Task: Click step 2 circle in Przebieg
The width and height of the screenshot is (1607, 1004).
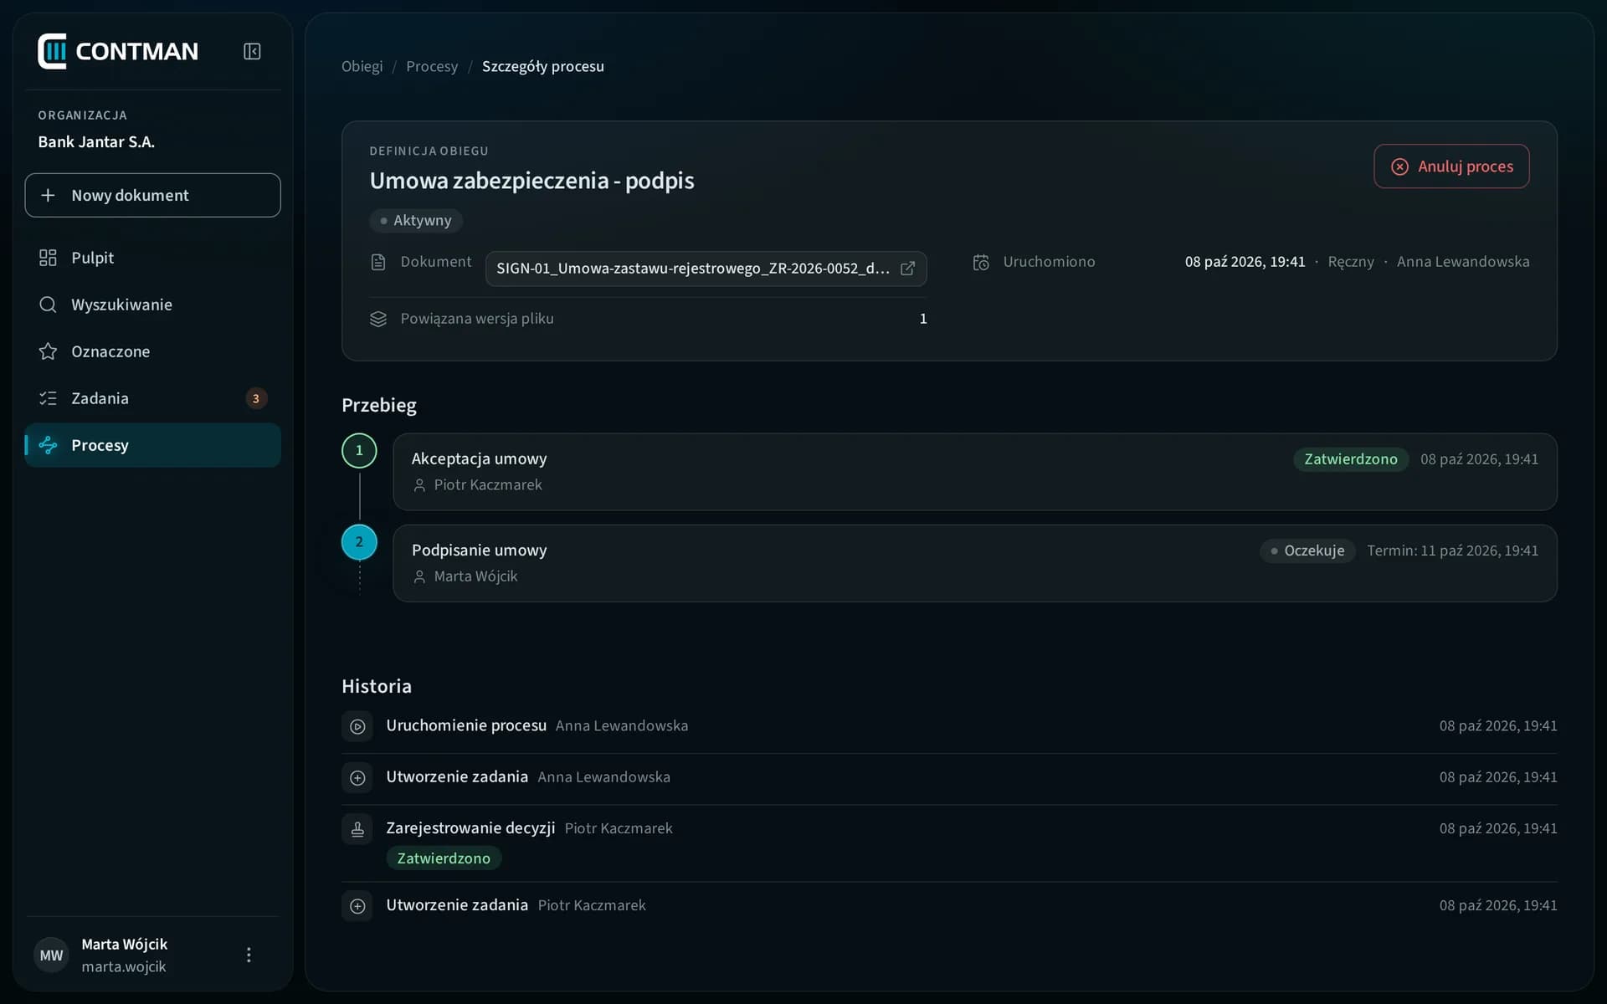Action: pyautogui.click(x=359, y=541)
